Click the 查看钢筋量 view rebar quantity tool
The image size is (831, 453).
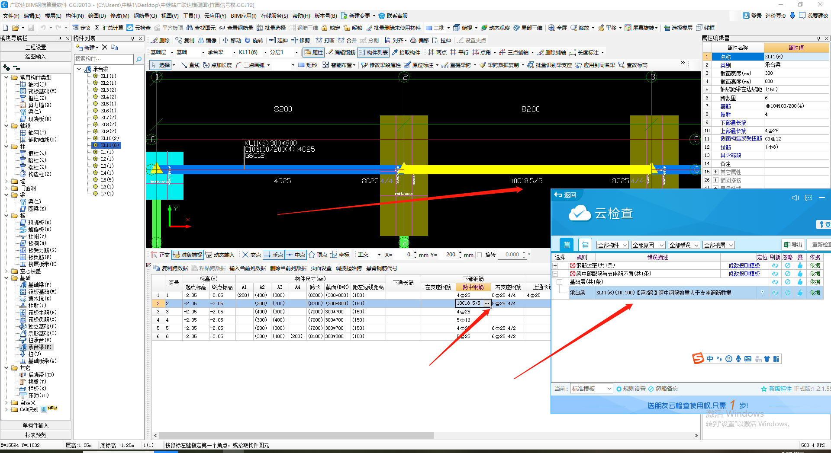click(236, 28)
